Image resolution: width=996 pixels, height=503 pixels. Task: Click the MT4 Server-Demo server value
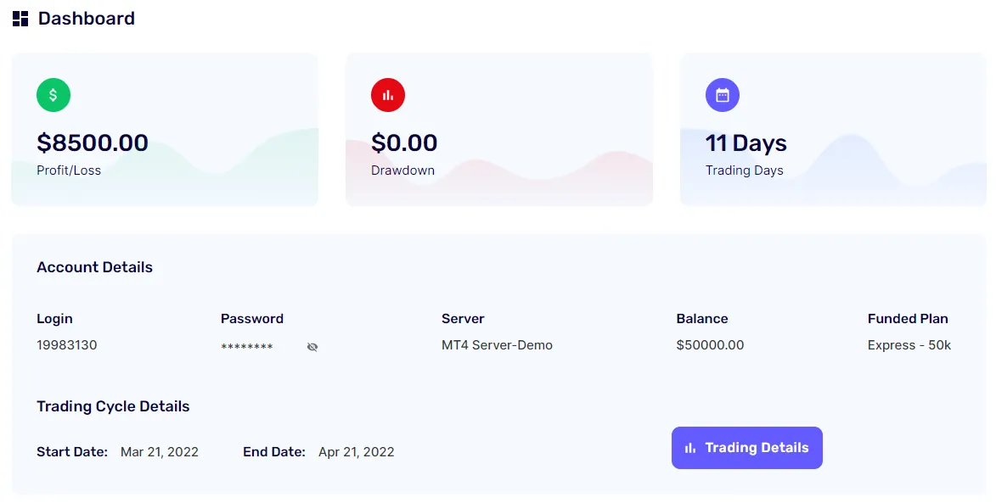tap(497, 345)
